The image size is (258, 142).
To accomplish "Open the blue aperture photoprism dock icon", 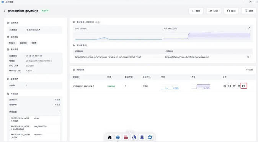I will coord(150,137).
